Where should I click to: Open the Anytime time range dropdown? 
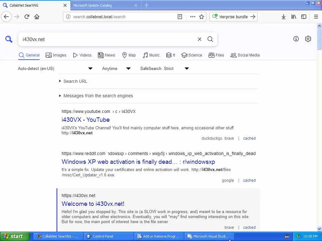point(116,68)
